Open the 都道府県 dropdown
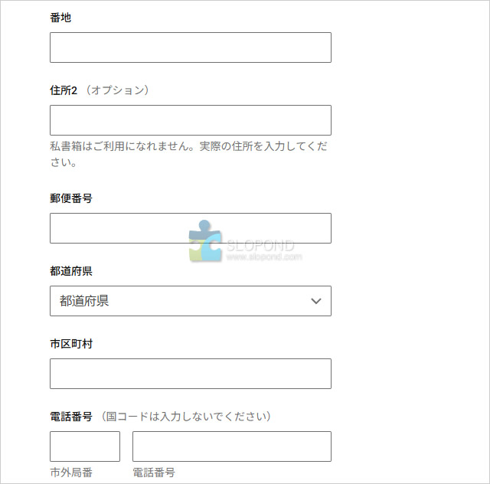This screenshot has height=484, width=490. click(191, 301)
